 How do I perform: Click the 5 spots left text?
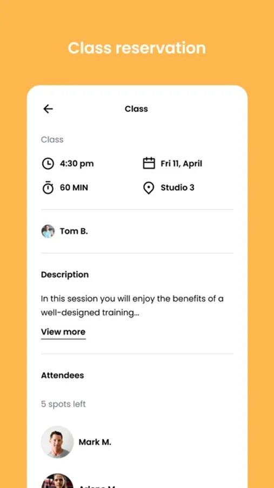pyautogui.click(x=63, y=404)
